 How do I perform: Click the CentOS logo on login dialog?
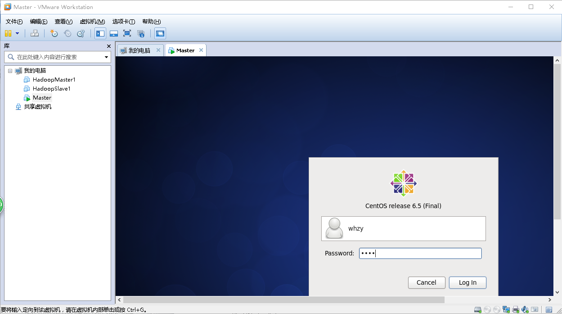point(404,183)
